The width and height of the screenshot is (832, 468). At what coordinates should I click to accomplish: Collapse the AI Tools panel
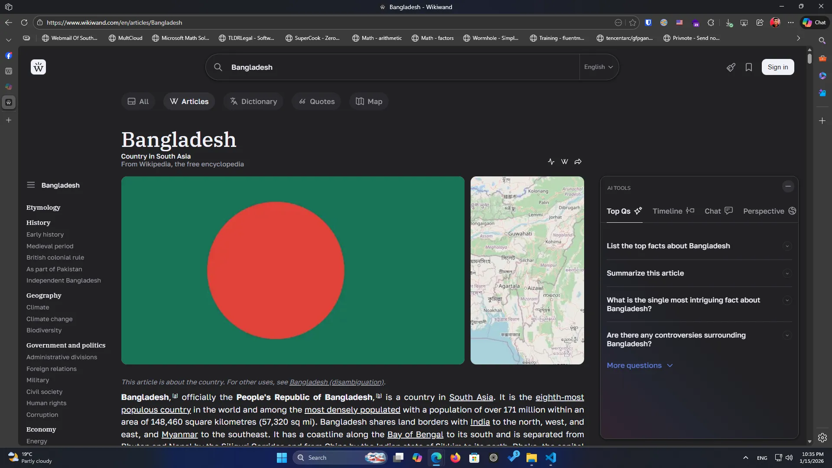point(788,186)
